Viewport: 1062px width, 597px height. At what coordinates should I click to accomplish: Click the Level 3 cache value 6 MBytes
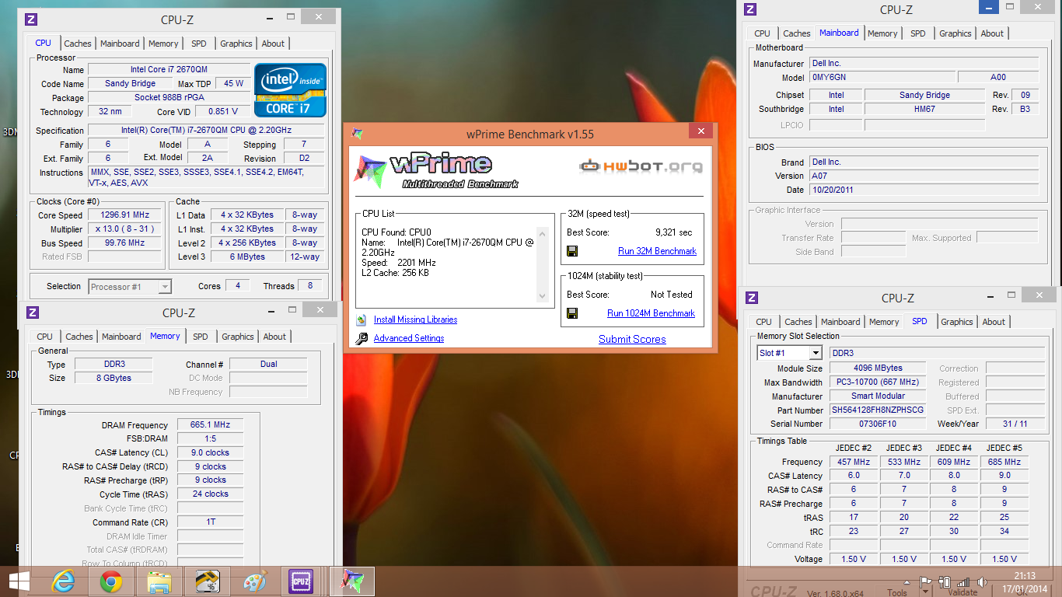(247, 257)
